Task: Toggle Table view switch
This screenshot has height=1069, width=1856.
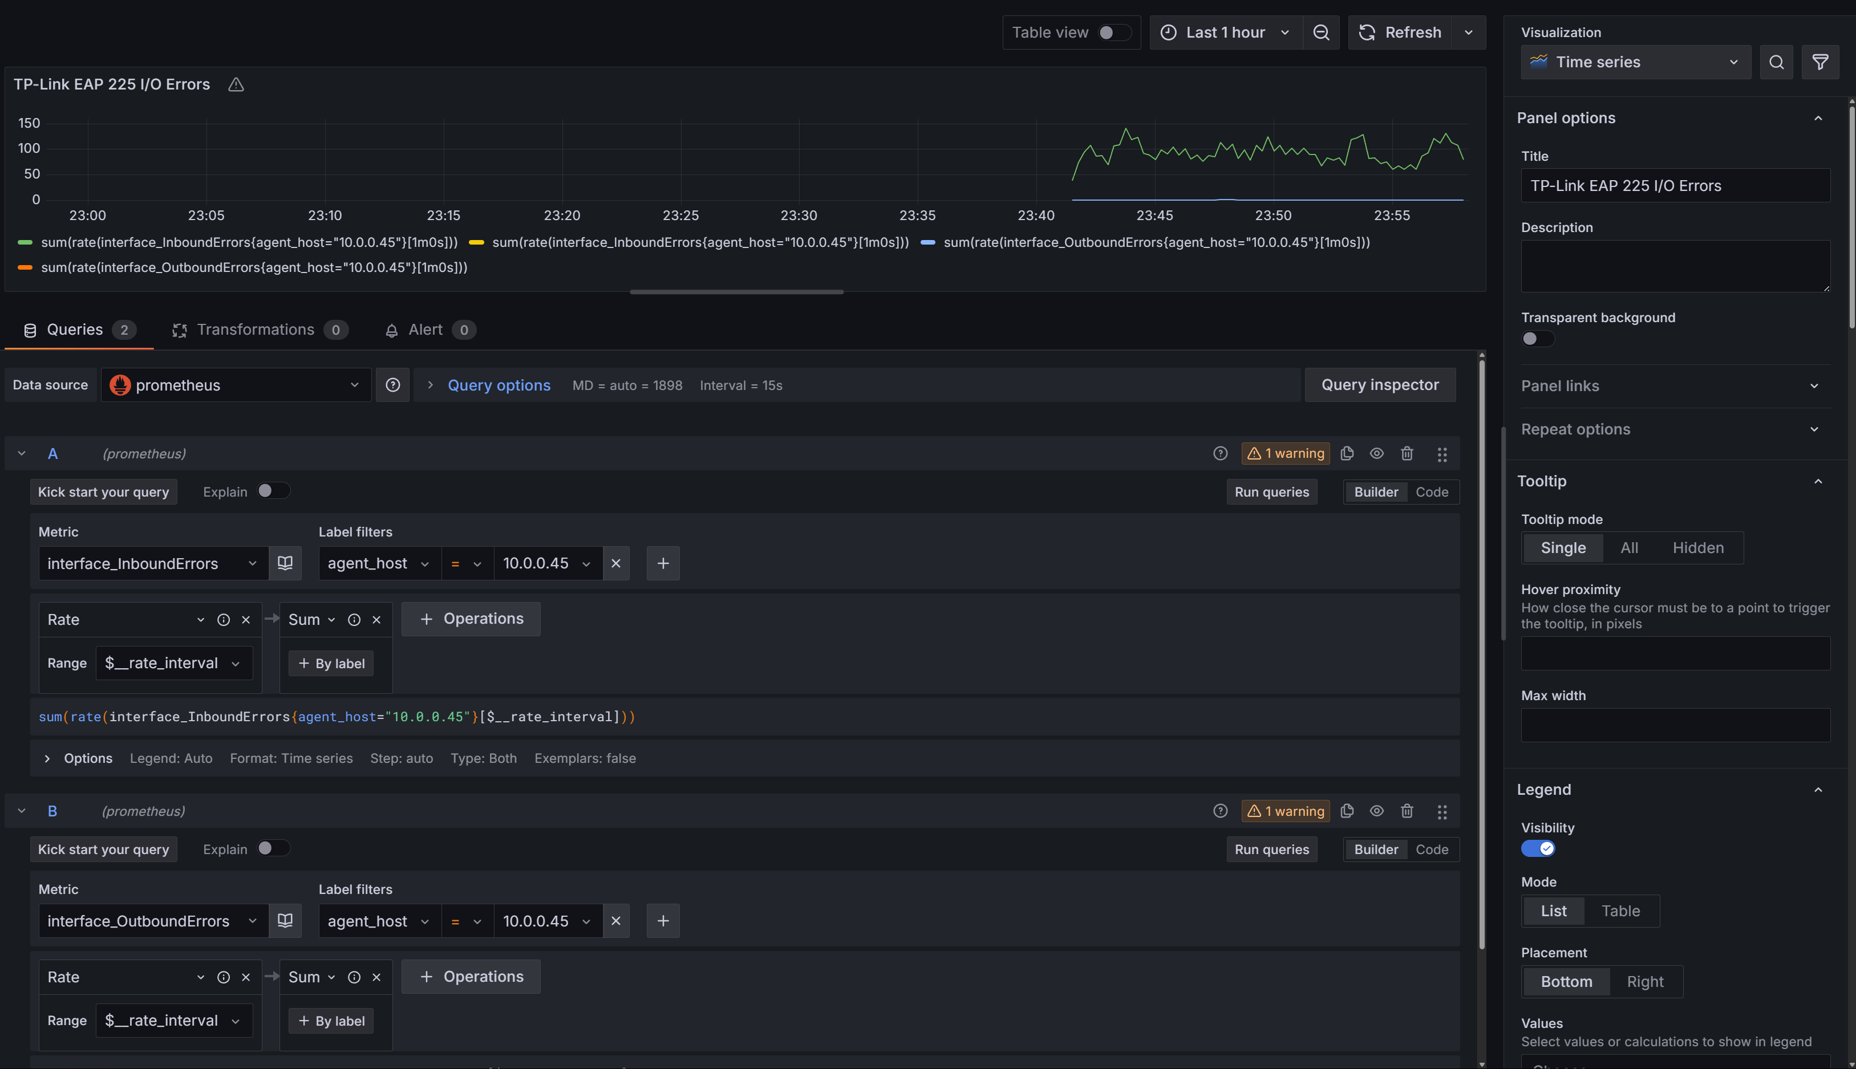Action: point(1113,32)
